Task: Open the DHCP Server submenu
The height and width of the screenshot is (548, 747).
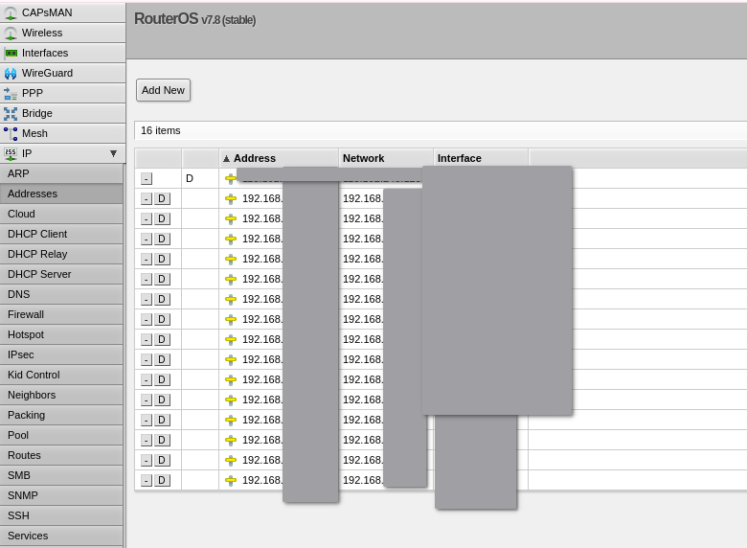Action: coord(39,274)
